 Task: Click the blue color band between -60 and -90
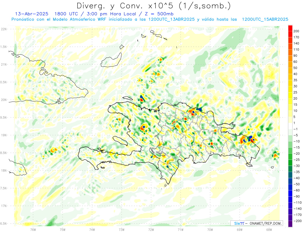pos(290,193)
